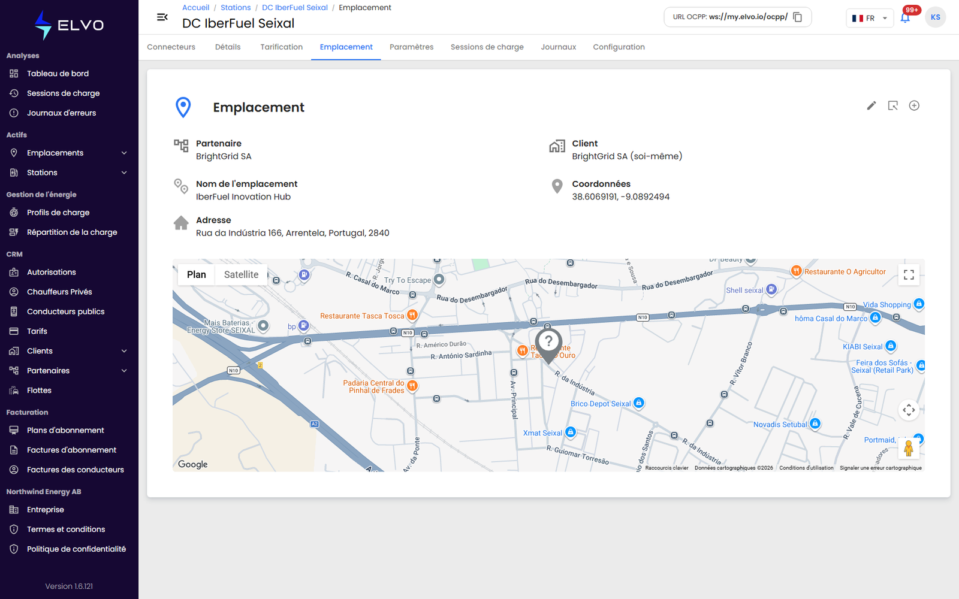Click the Google logo on the map
Screen dimensions: 959x599
click(x=193, y=464)
